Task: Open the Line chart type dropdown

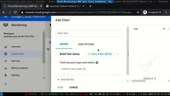Action: (149, 29)
